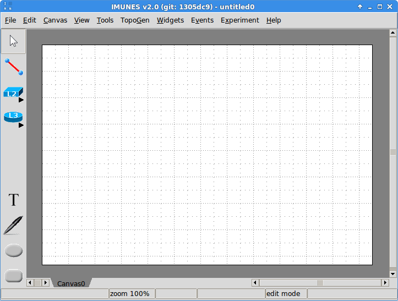The height and width of the screenshot is (301, 398).
Task: Switch to the Canvas0 tab
Action: [71, 283]
